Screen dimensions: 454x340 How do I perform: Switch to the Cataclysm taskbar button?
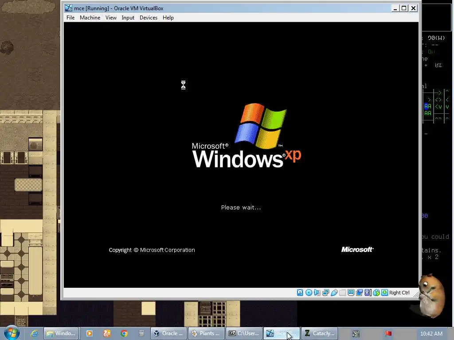(319, 333)
